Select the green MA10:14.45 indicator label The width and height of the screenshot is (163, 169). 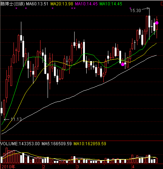(111, 4)
